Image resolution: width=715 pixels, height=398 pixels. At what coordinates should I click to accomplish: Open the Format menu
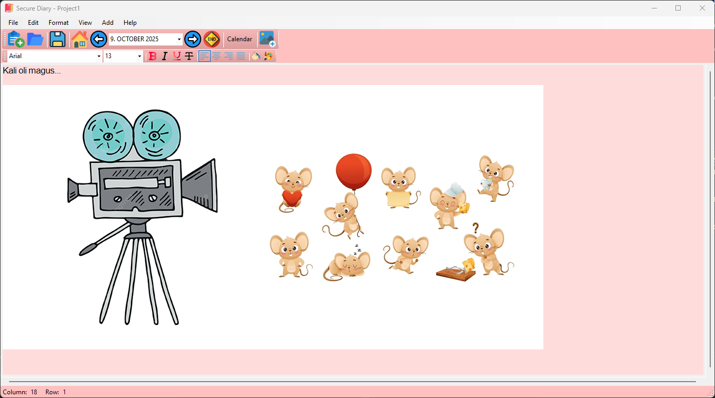[x=59, y=23]
